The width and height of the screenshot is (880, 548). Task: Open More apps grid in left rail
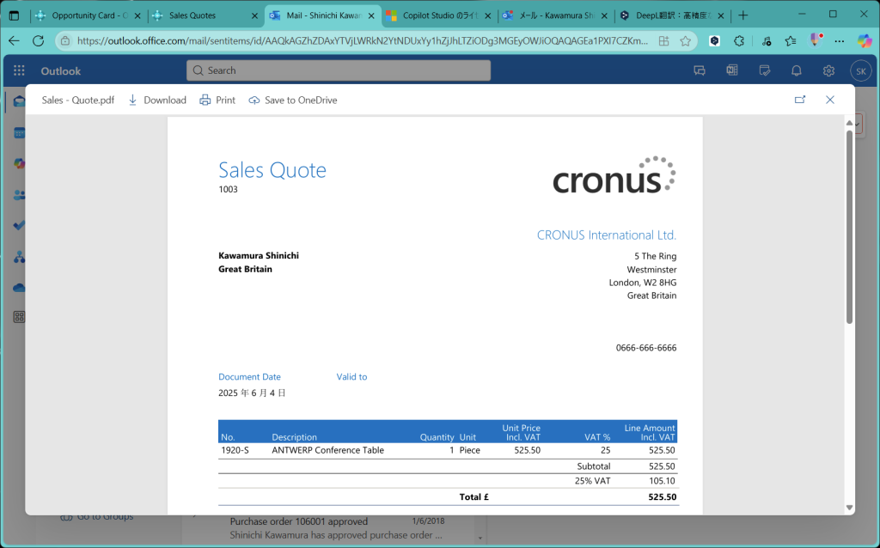coord(19,317)
